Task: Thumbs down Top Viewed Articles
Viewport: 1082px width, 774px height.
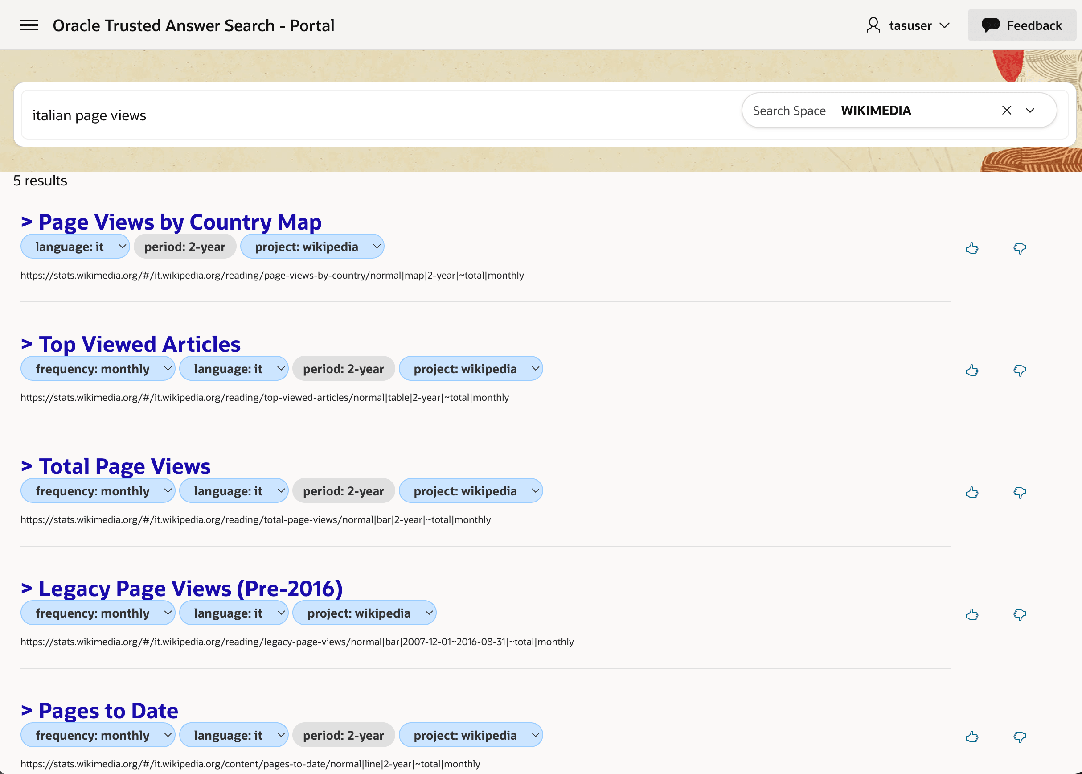Action: click(1020, 371)
